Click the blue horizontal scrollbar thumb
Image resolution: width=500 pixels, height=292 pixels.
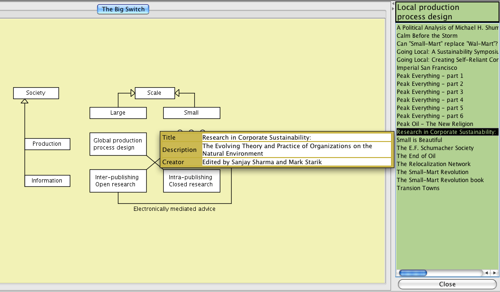413,273
